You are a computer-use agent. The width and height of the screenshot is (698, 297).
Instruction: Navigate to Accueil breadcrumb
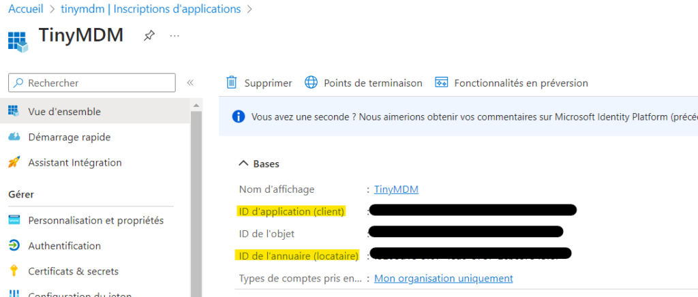(x=26, y=8)
